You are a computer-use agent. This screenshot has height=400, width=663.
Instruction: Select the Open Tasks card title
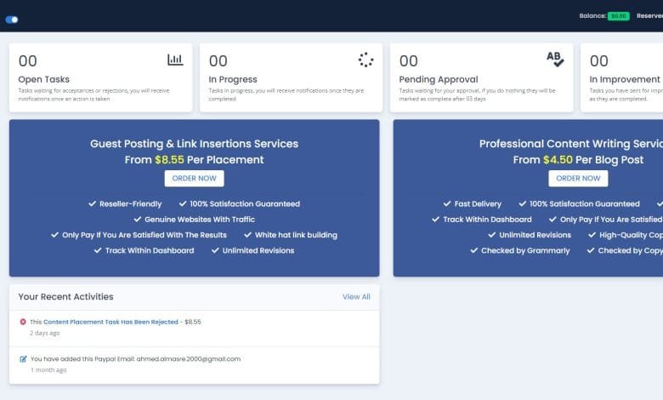(42, 80)
